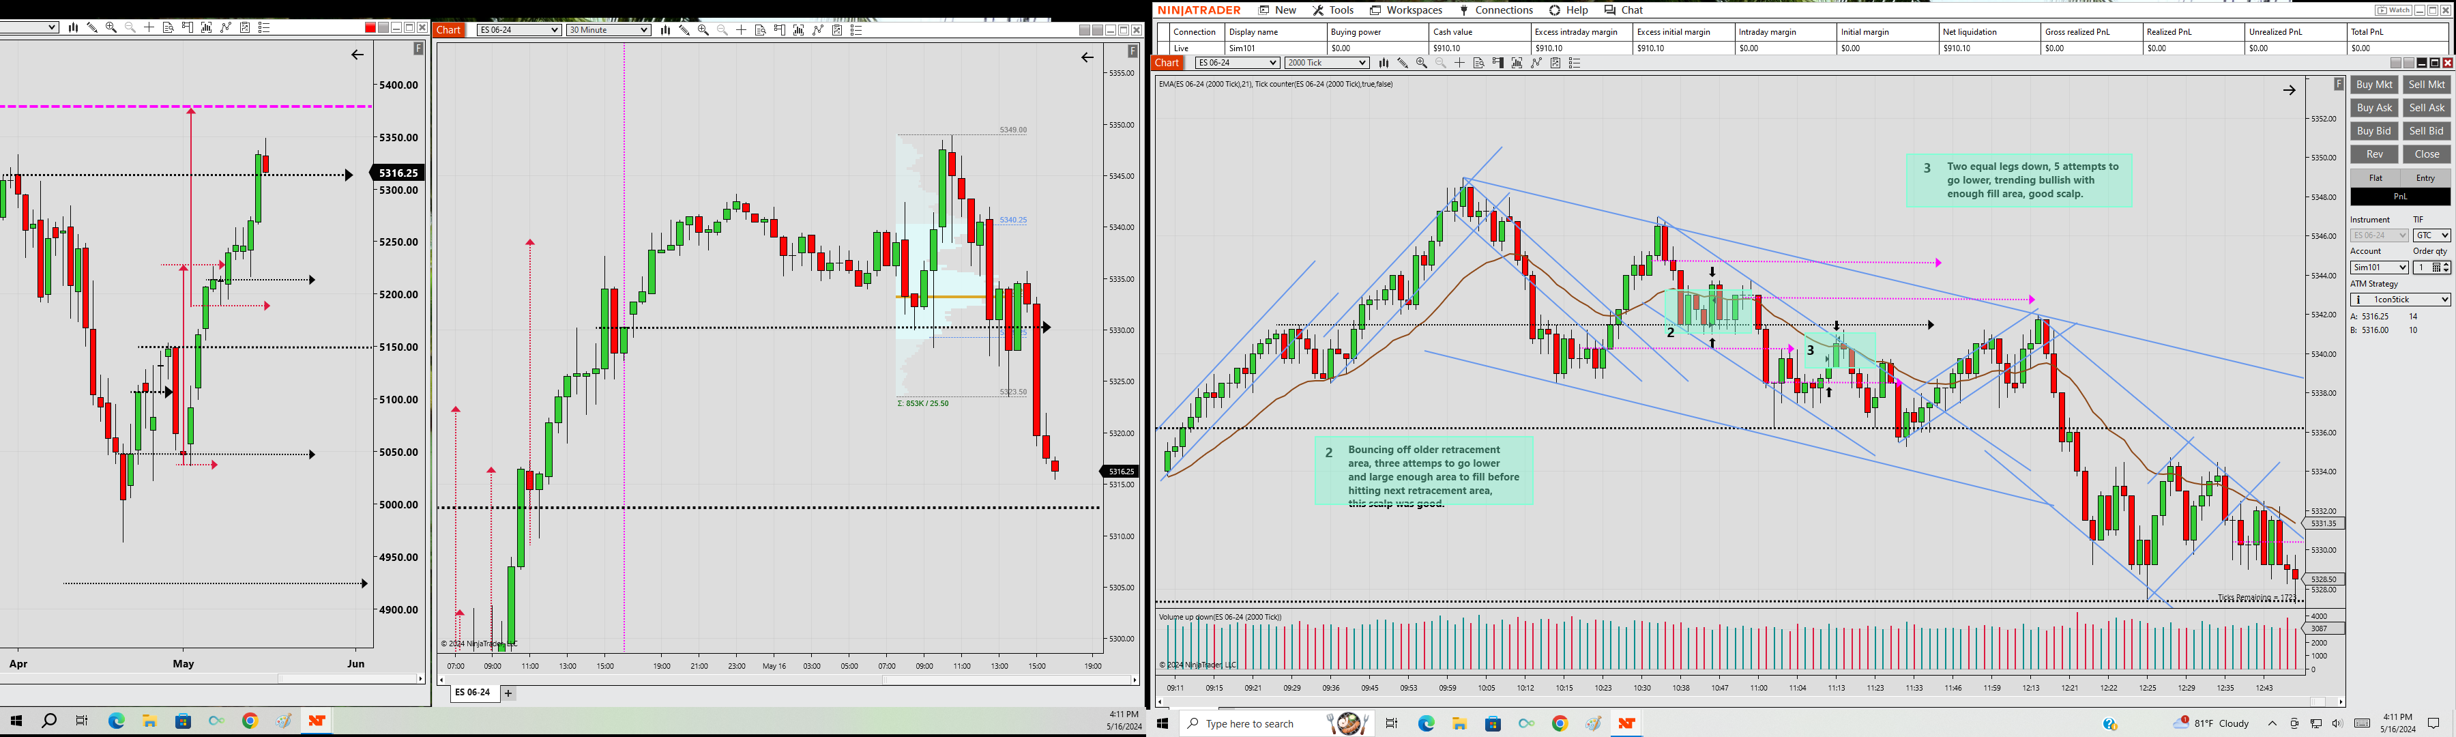Click Sim101 display name cell
The image size is (2456, 737).
tap(1276, 48)
